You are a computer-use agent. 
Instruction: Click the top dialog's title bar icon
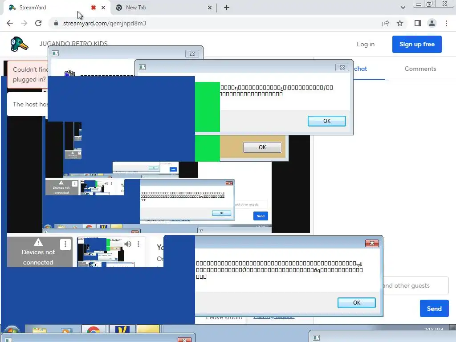tap(142, 67)
